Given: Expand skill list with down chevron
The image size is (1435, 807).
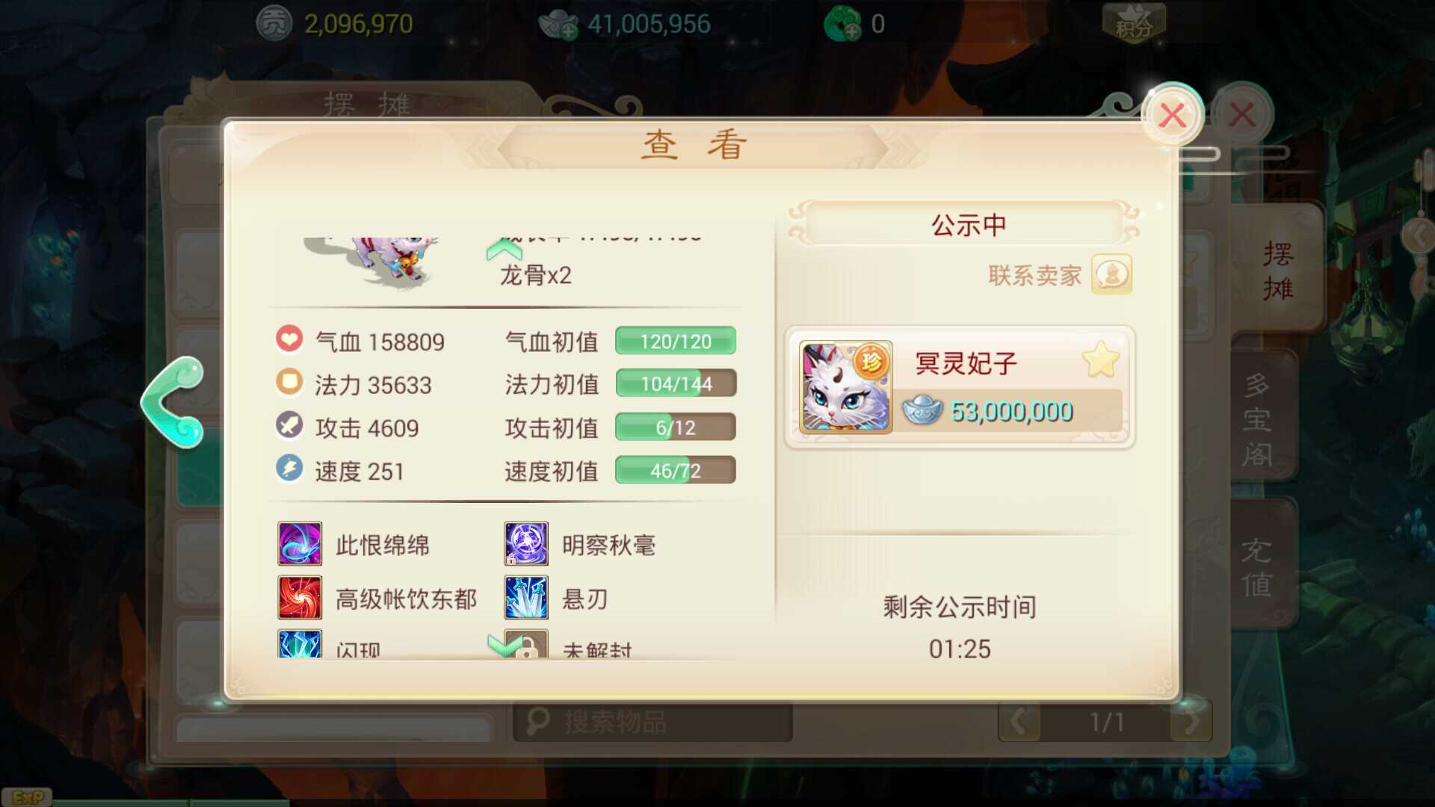Looking at the screenshot, I should tap(505, 646).
